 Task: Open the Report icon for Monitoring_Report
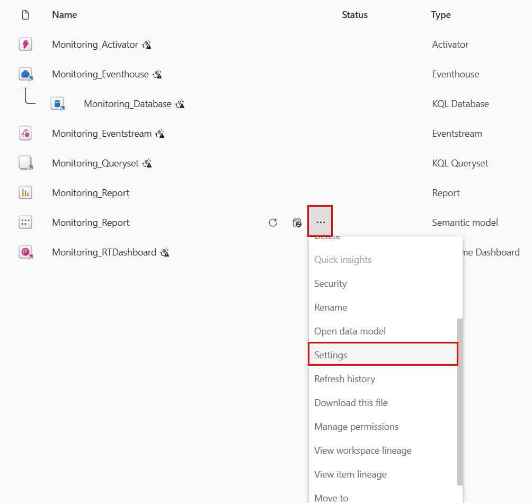tap(24, 192)
